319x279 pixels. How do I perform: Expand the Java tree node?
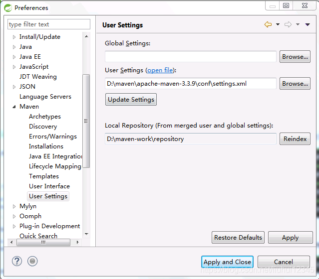coord(14,47)
